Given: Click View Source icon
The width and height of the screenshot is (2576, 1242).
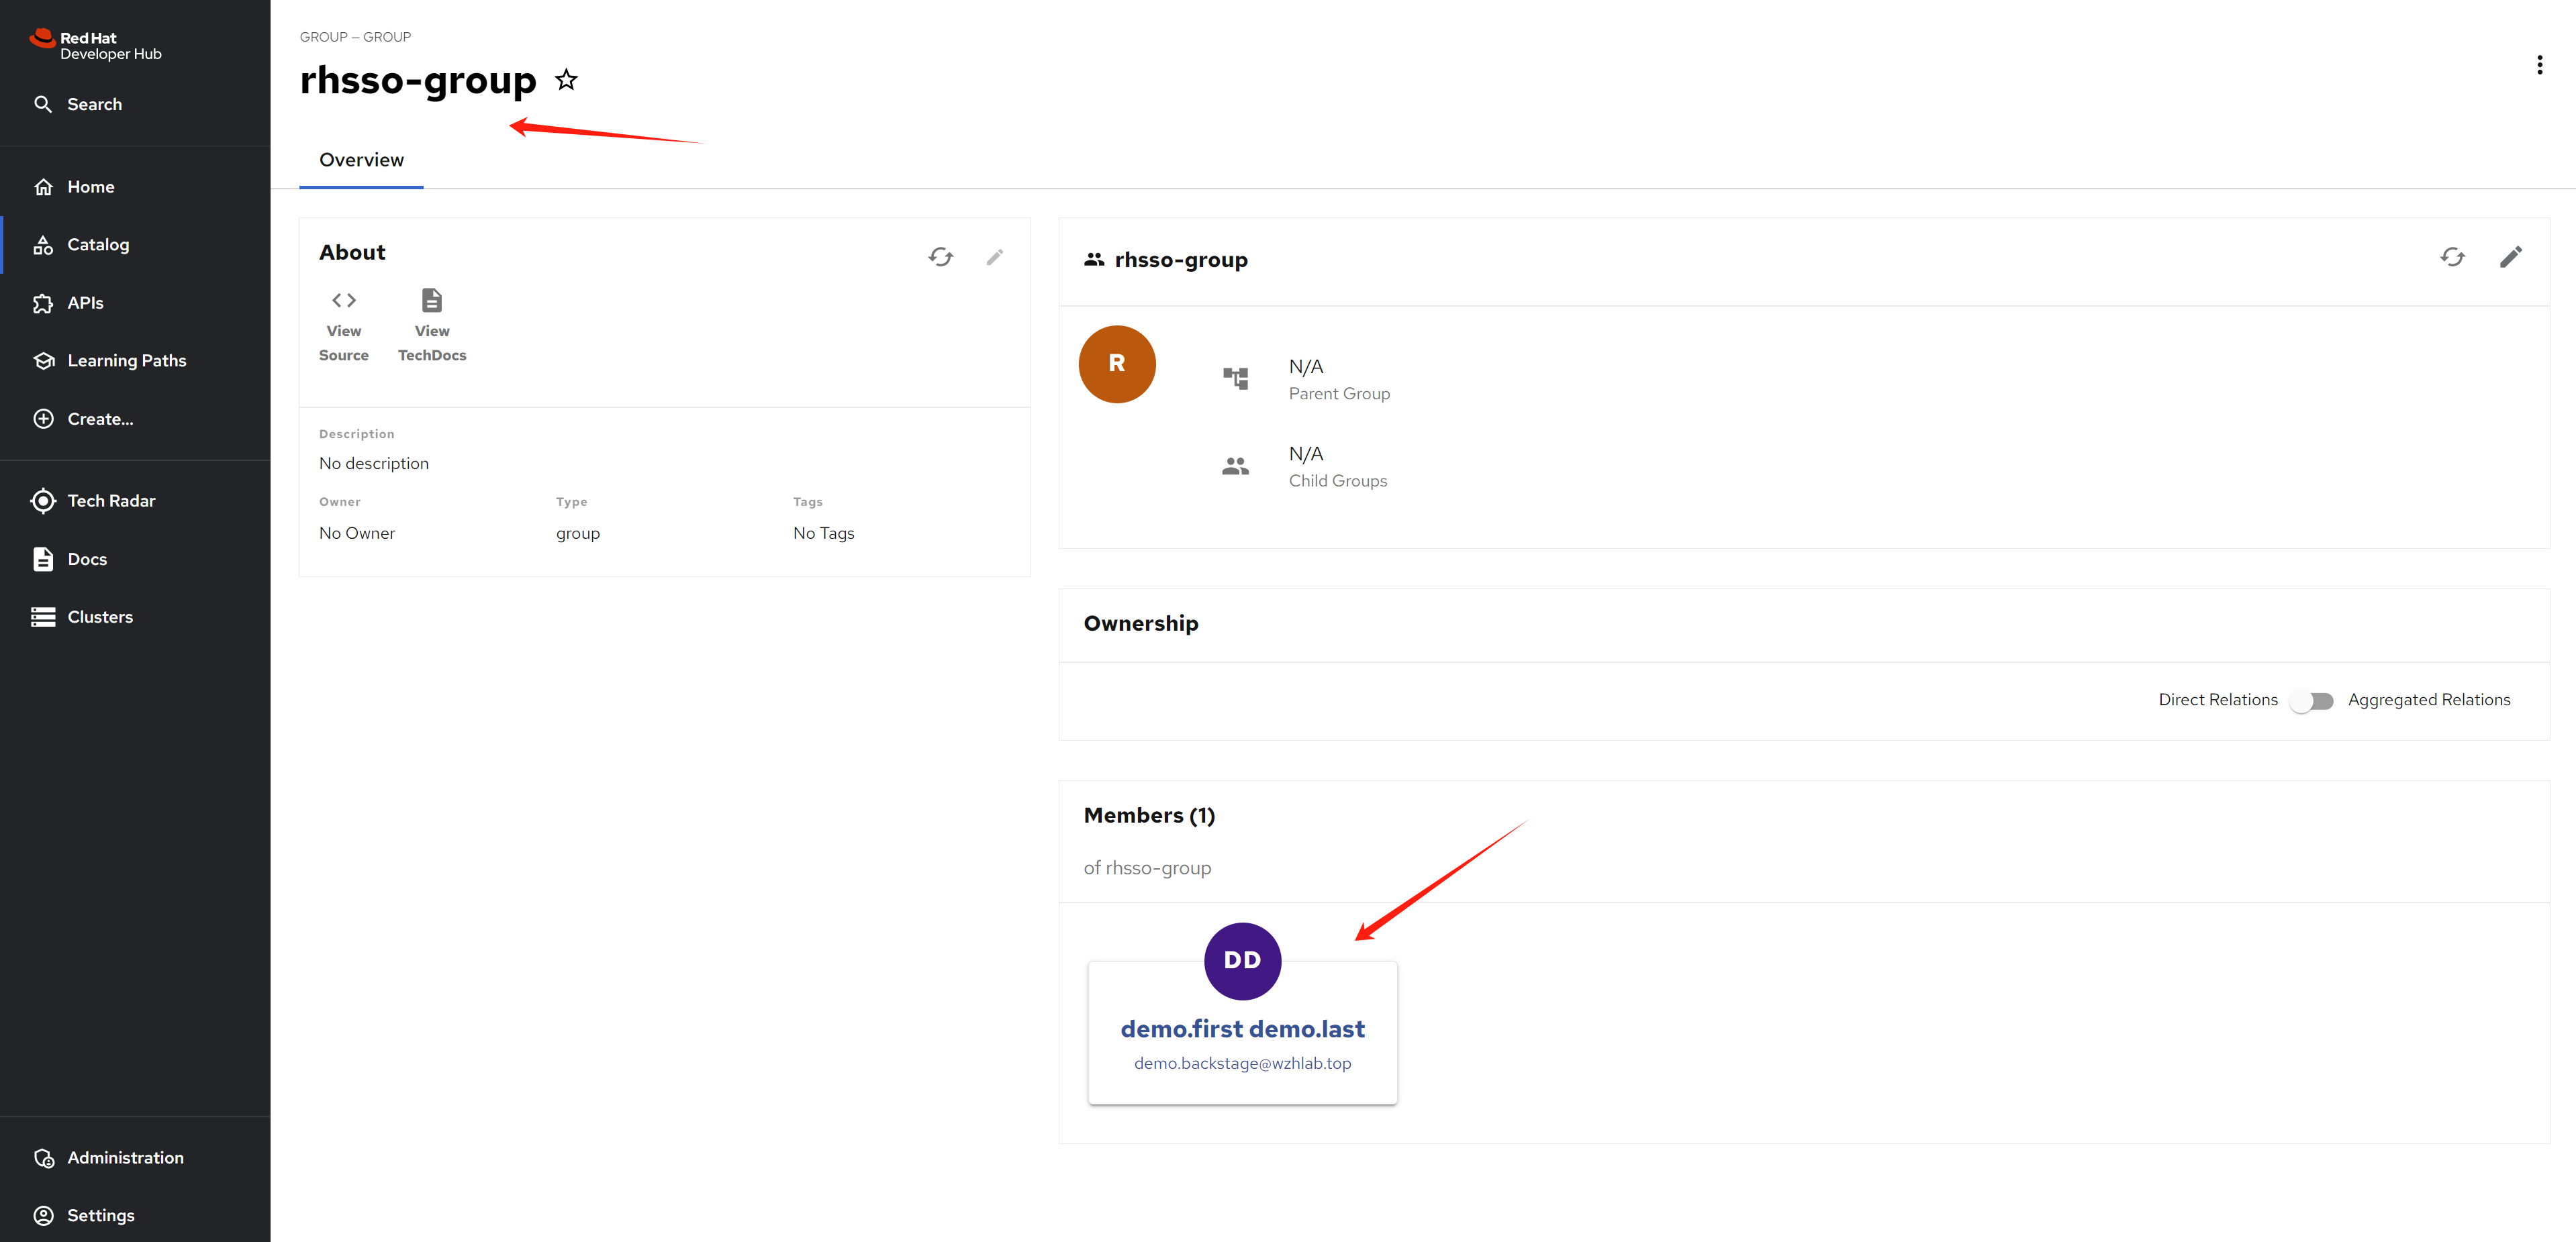Looking at the screenshot, I should (x=343, y=300).
